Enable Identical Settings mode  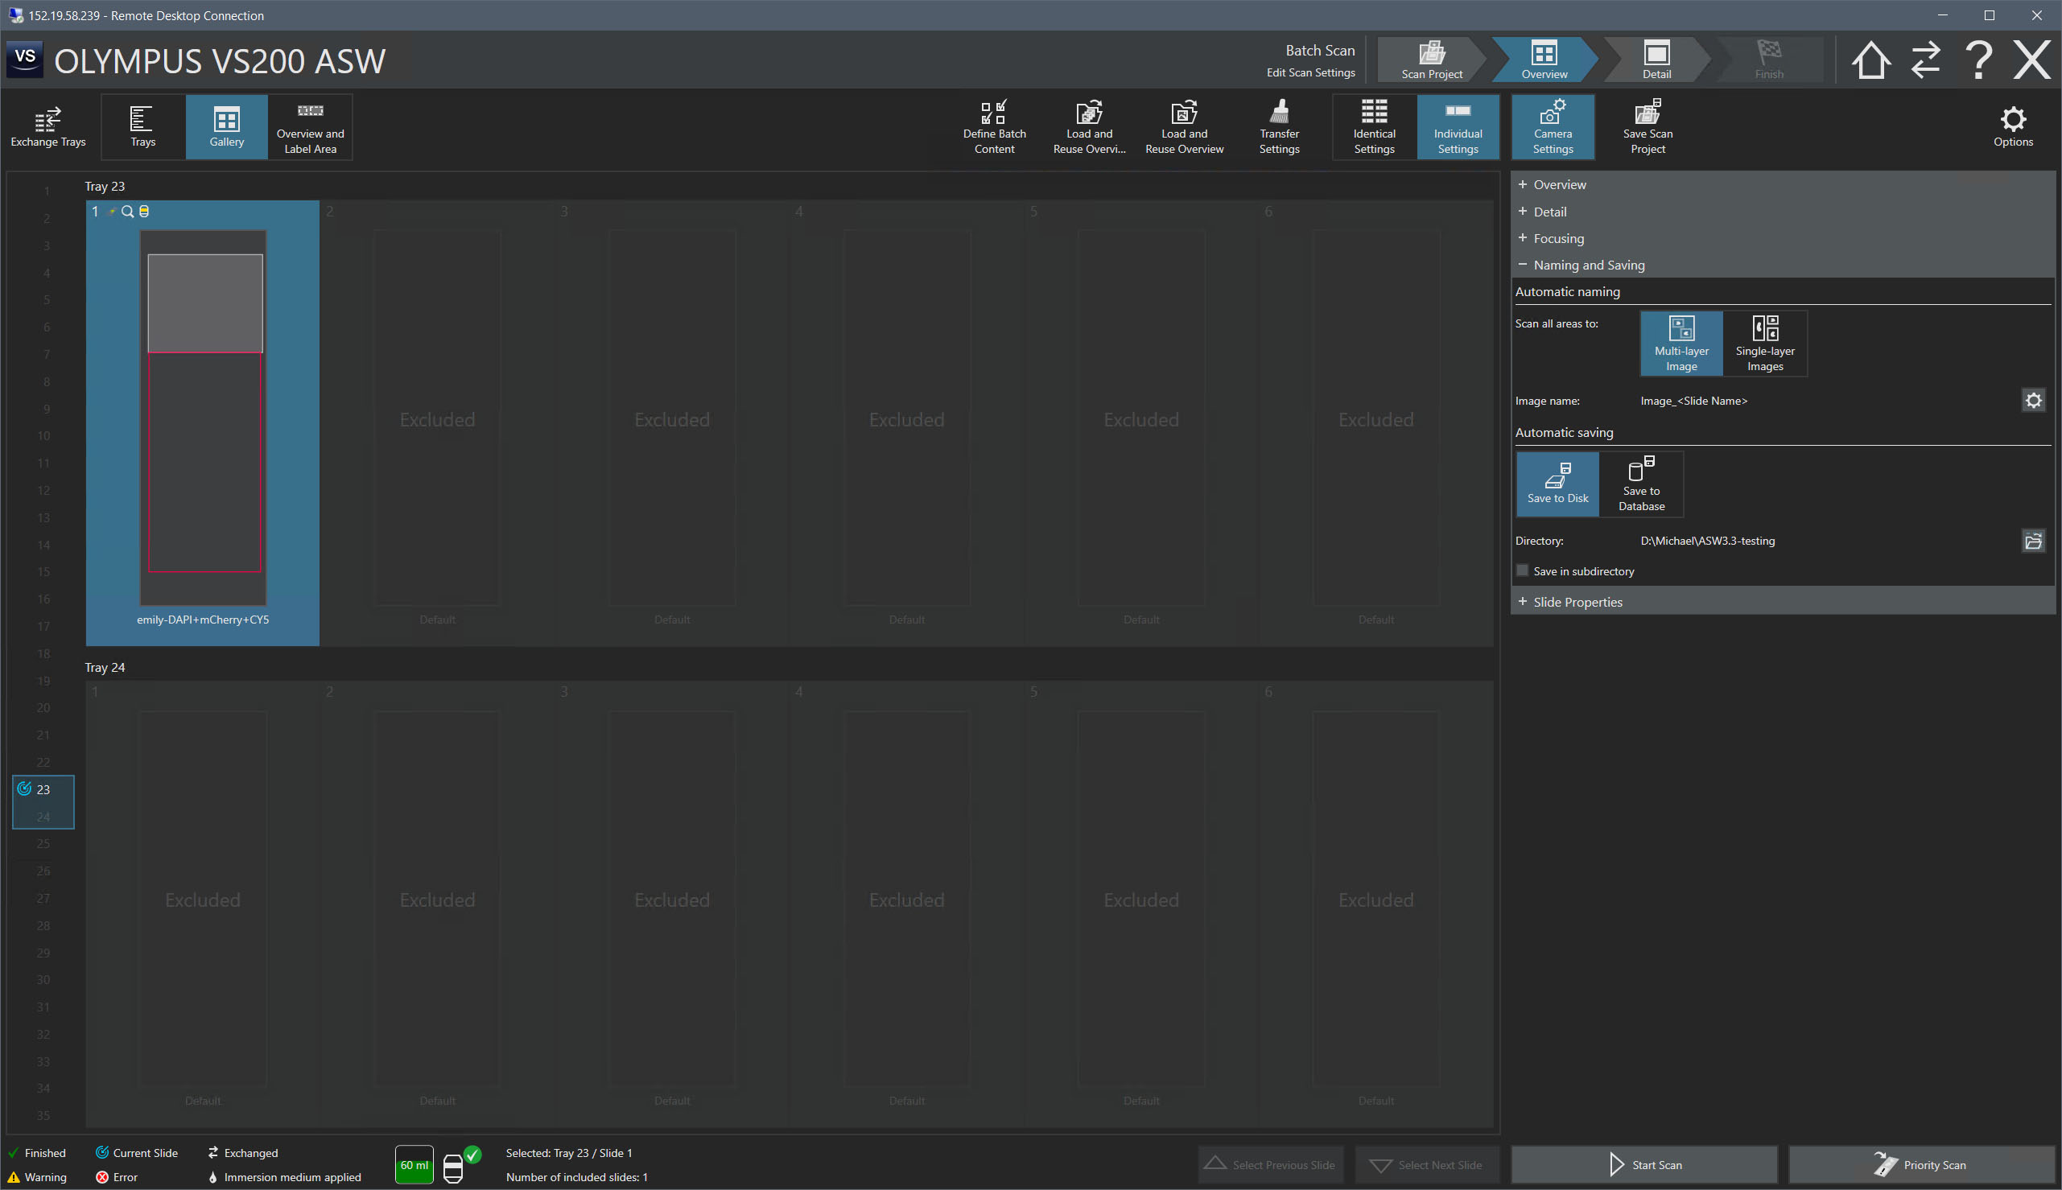(1374, 126)
